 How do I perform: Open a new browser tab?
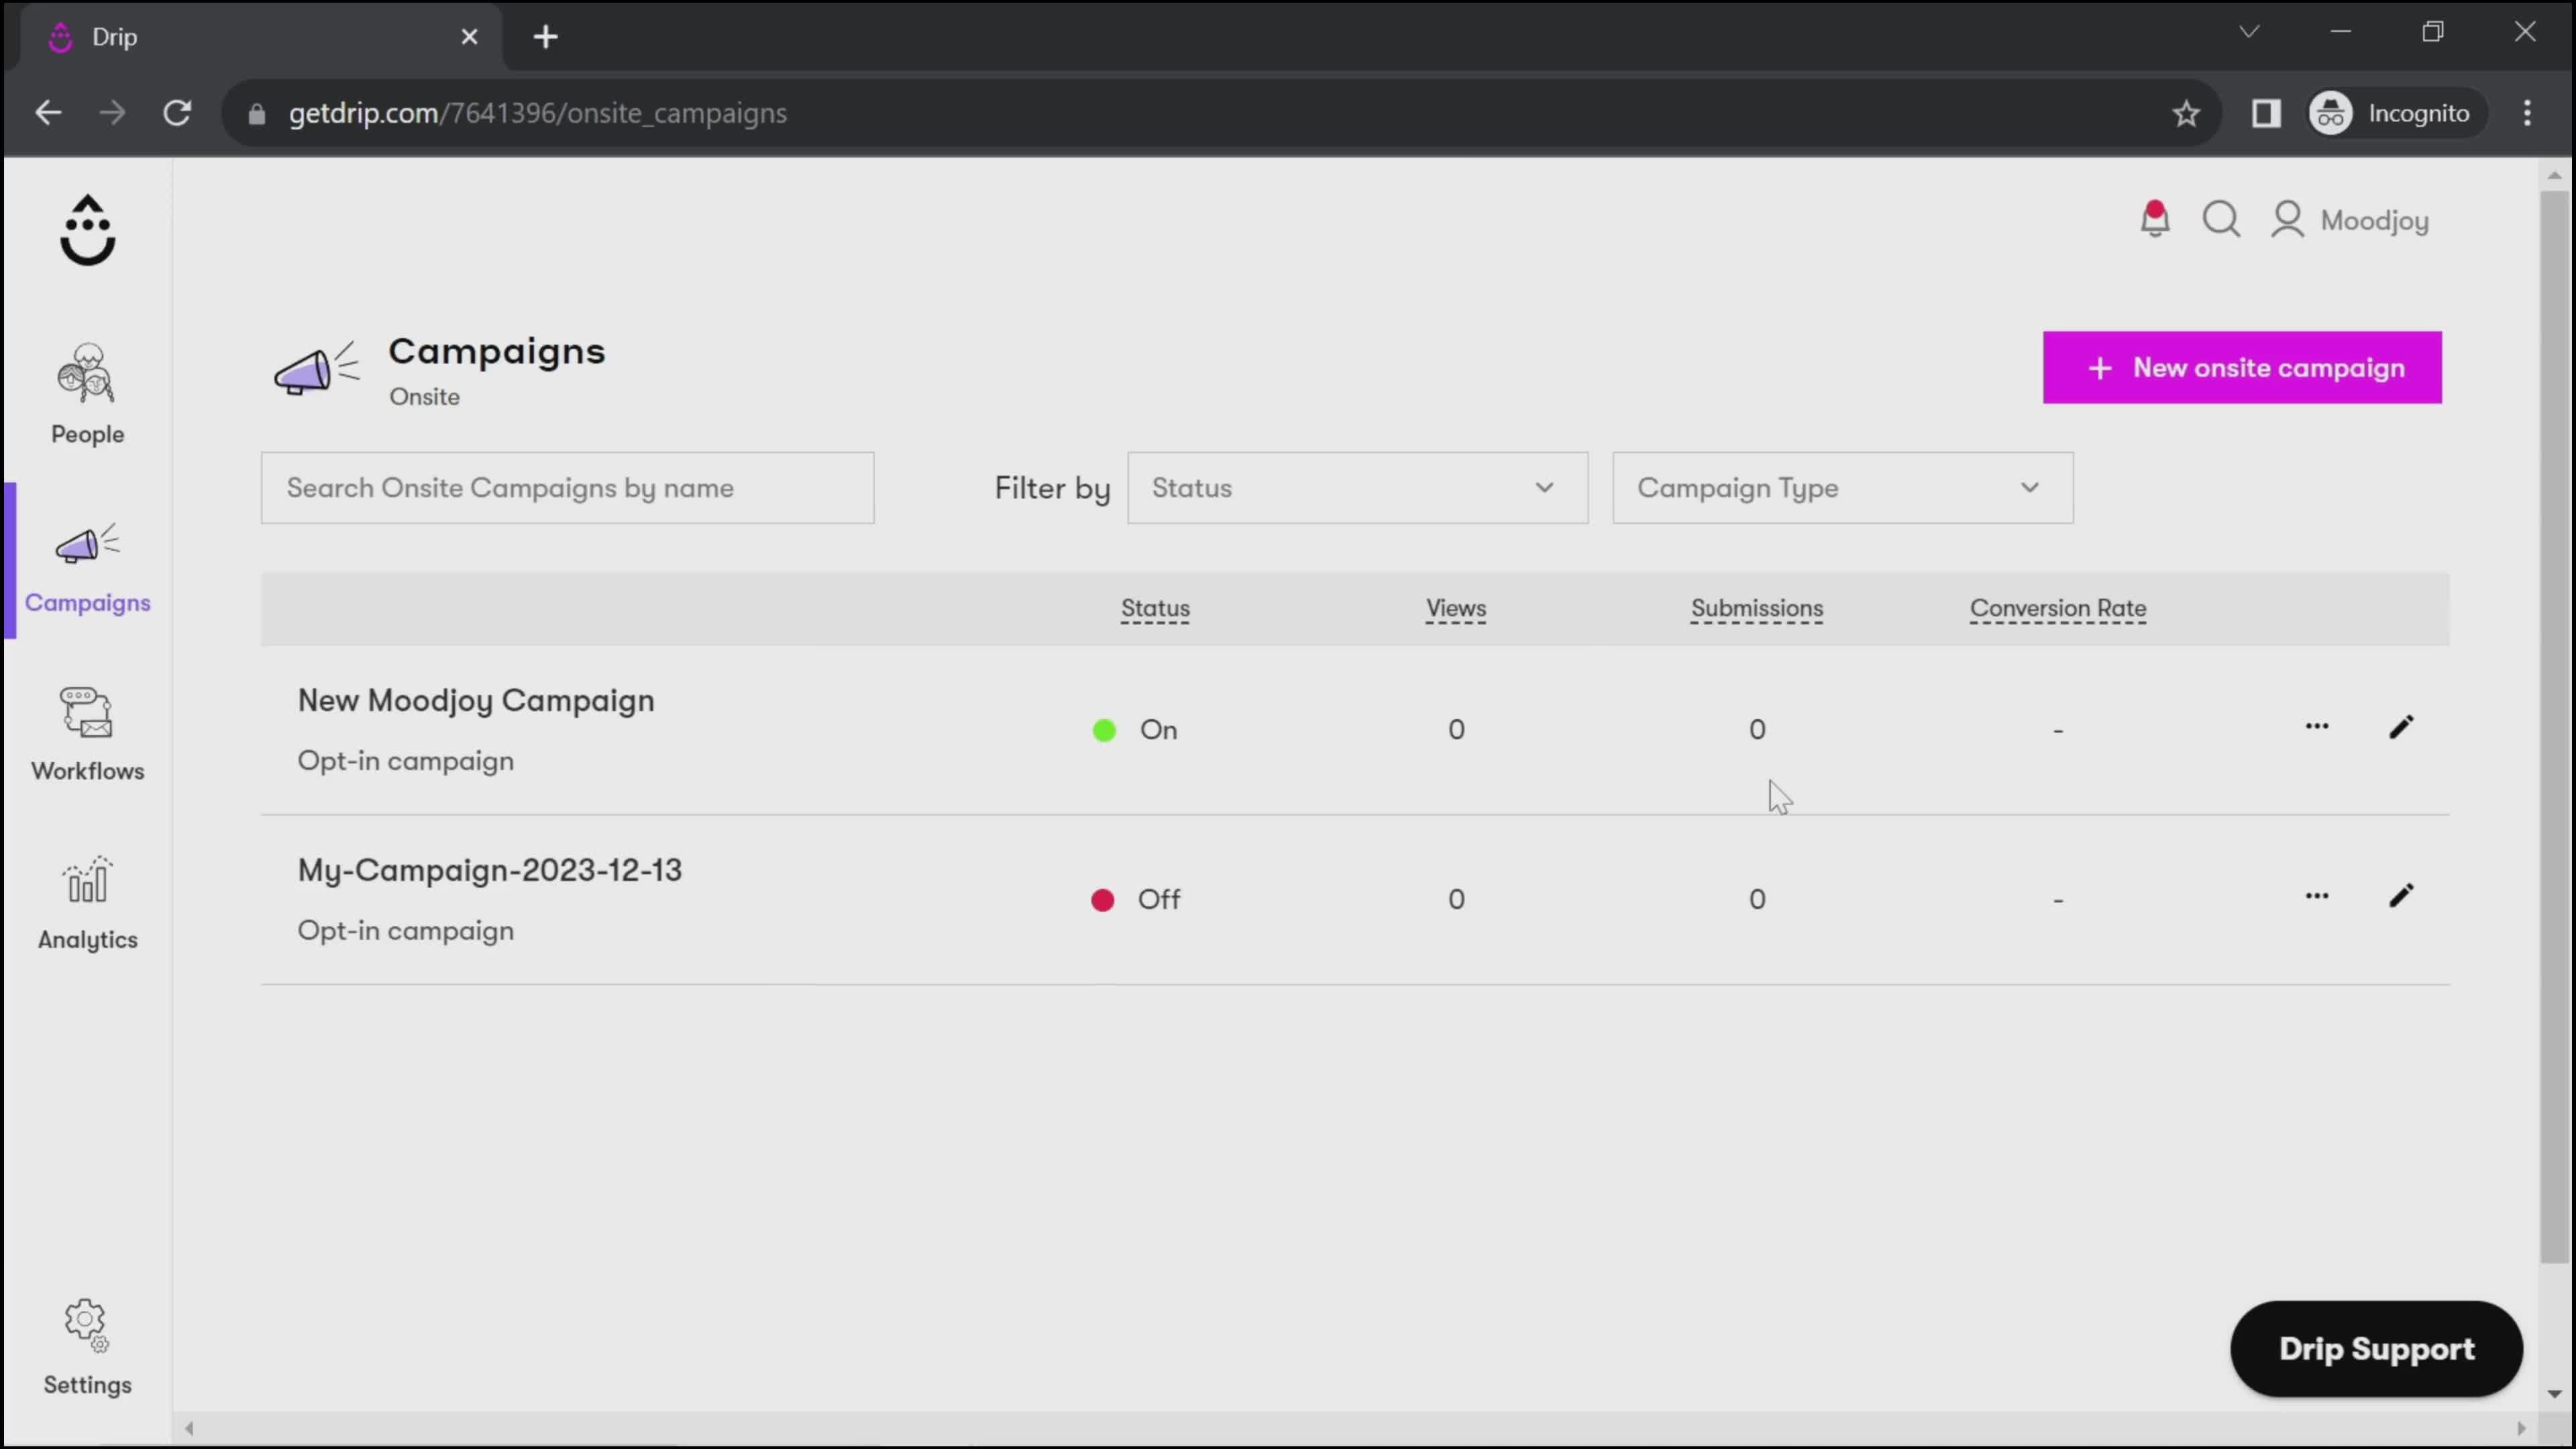pyautogui.click(x=545, y=37)
